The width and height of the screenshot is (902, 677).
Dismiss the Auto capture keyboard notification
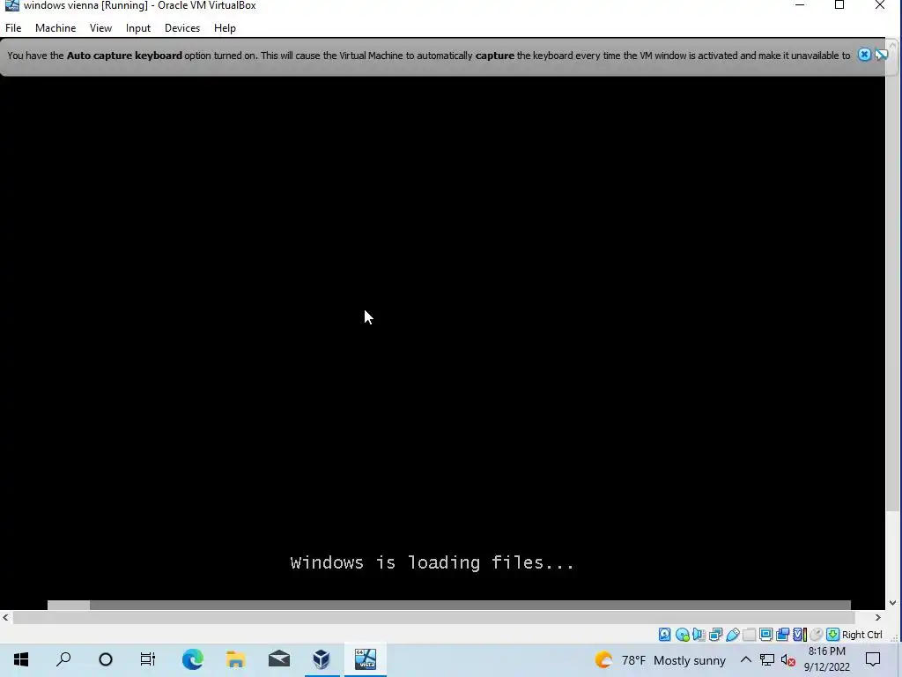click(864, 55)
